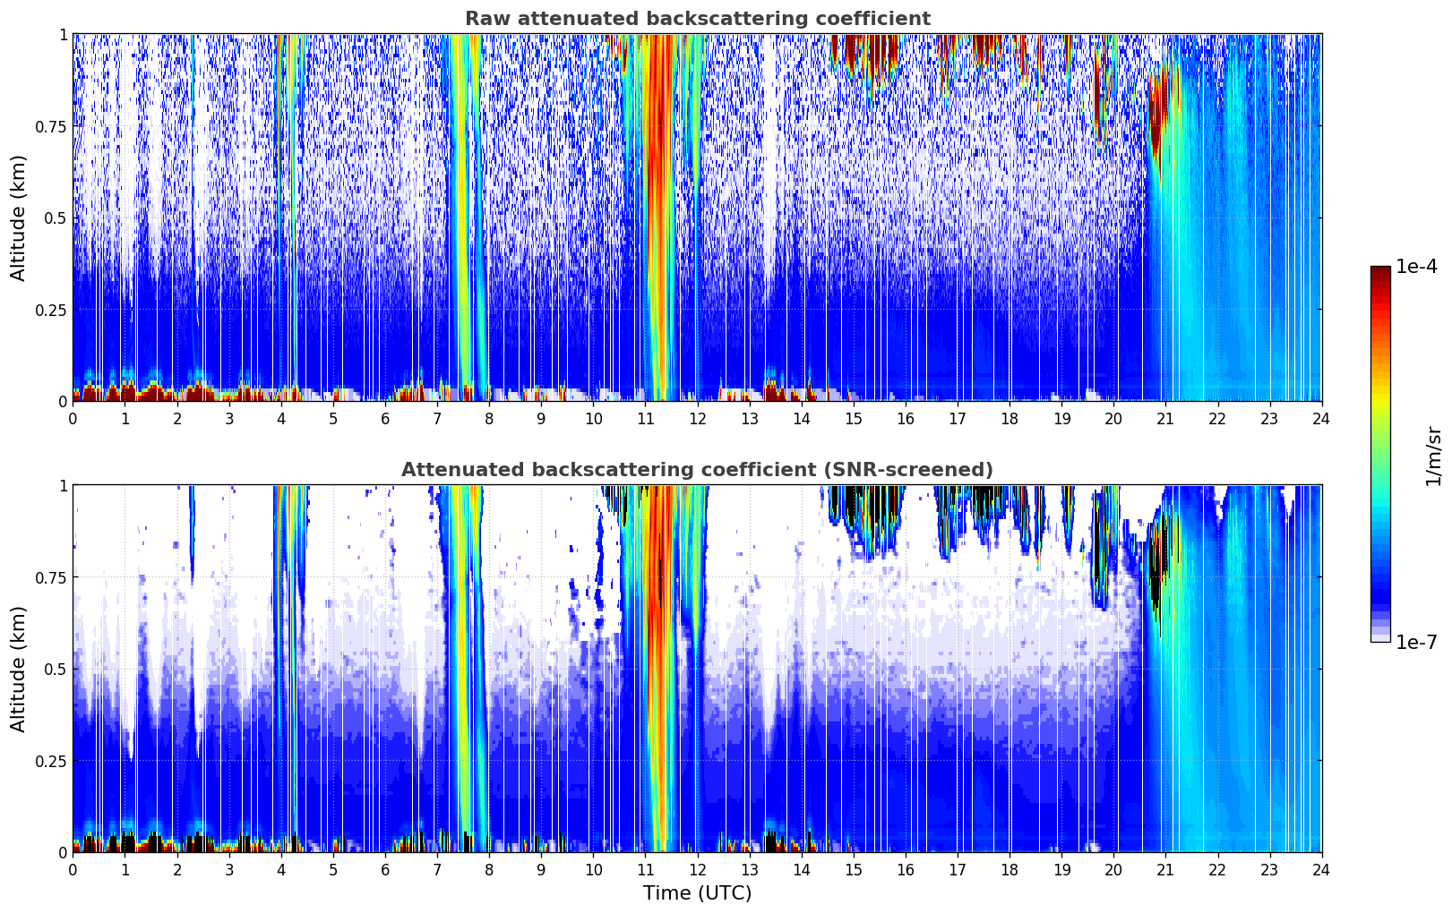The height and width of the screenshot is (913, 1452).
Task: Click hour 12 tick on bottom plot's time axis
Action: 697,869
